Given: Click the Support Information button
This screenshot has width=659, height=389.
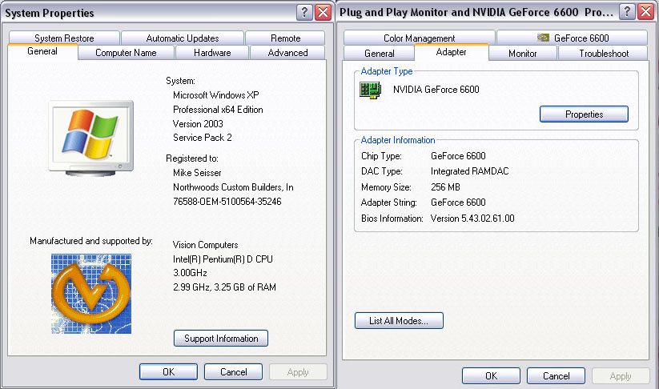Looking at the screenshot, I should pyautogui.click(x=221, y=339).
